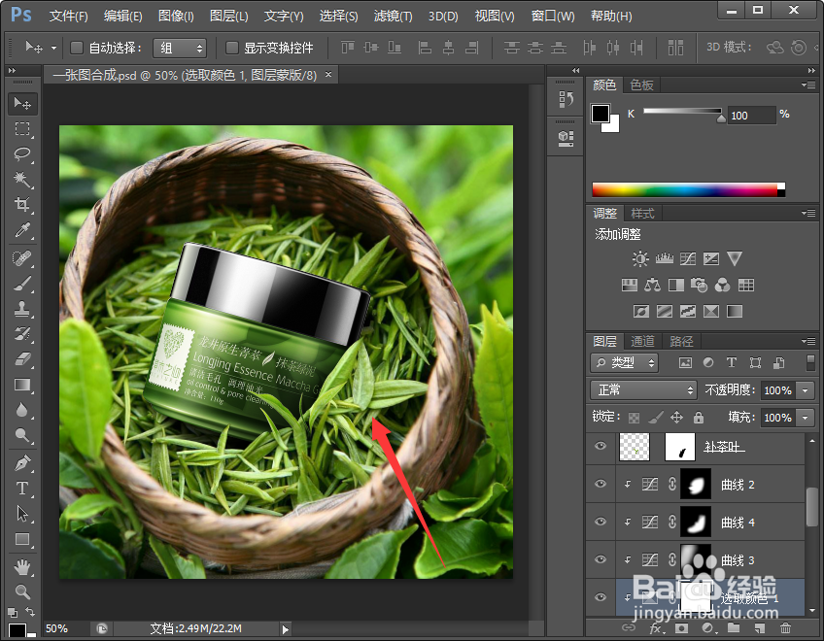Screen dimensions: 824x641
Task: Add a Brightness/Contrast adjustment
Action: (640, 258)
